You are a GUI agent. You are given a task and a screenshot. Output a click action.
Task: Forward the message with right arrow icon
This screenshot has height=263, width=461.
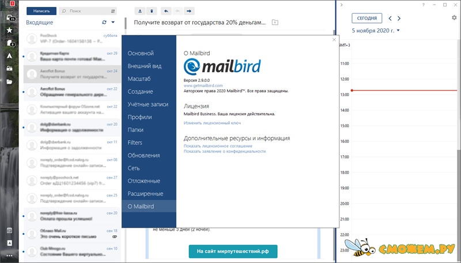tap(189, 11)
